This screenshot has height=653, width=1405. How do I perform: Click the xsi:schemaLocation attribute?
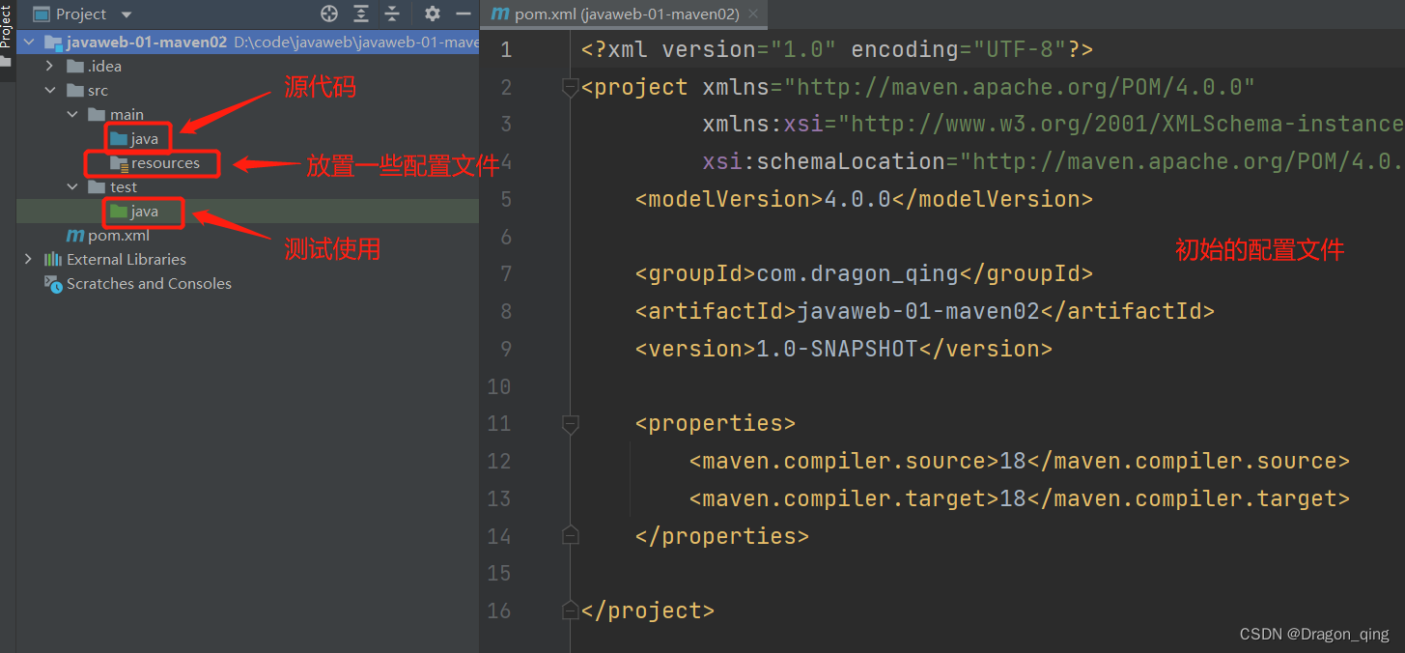(1053, 161)
